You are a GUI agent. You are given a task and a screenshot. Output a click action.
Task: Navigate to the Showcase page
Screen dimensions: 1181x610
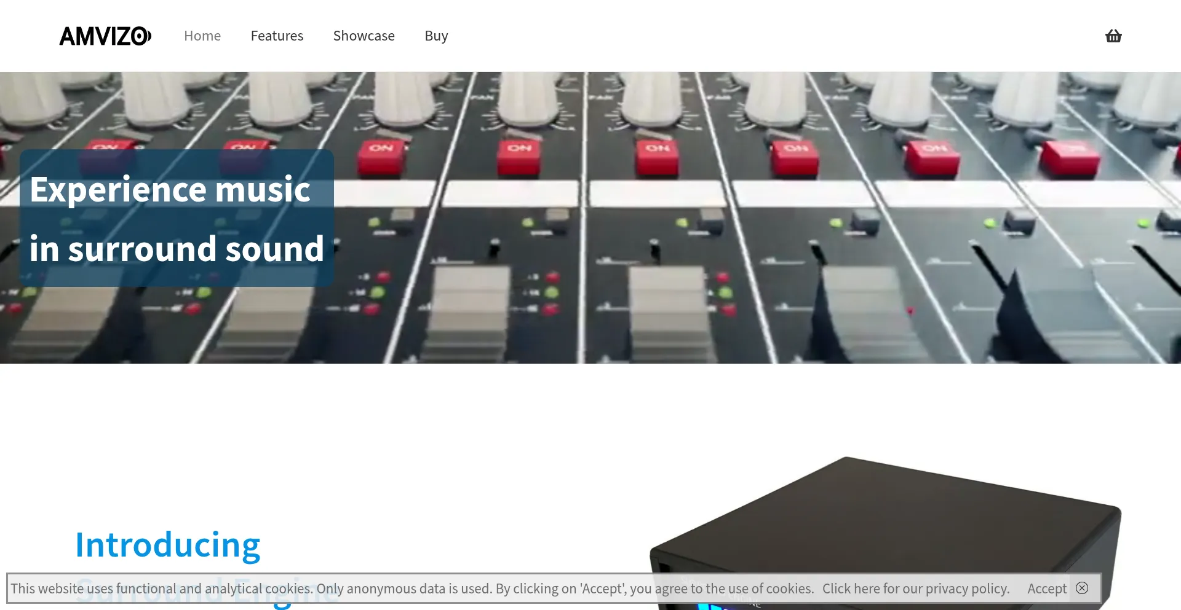[x=364, y=36]
